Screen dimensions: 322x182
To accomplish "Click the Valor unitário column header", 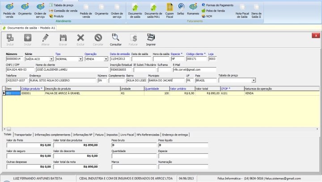I will coord(182,89).
